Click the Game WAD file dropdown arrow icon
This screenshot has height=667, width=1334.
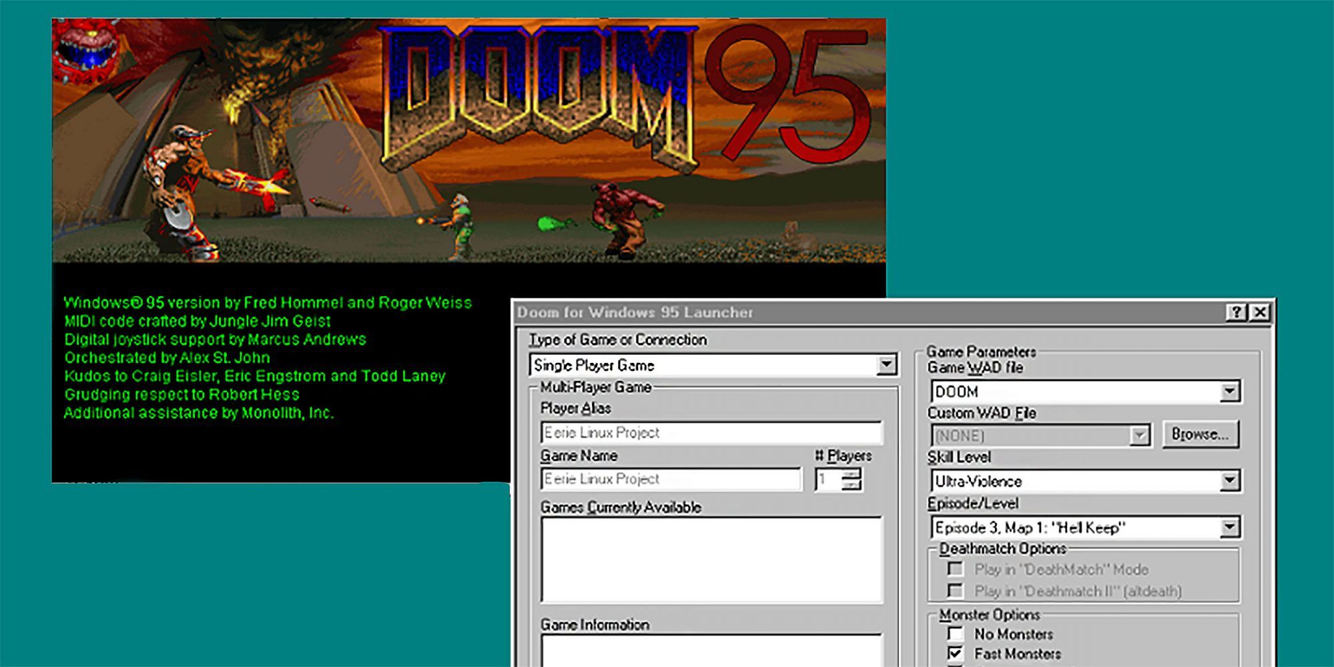coord(1230,392)
